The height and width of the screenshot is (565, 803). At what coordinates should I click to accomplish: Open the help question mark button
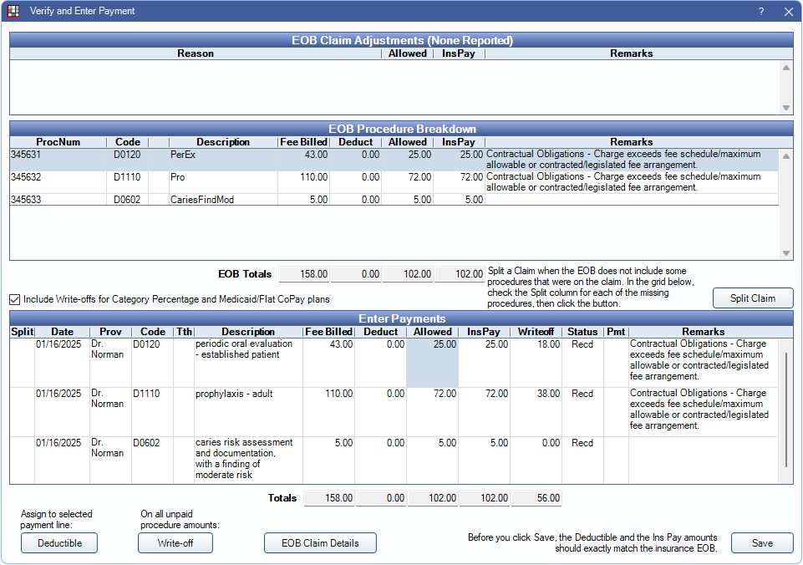(761, 12)
